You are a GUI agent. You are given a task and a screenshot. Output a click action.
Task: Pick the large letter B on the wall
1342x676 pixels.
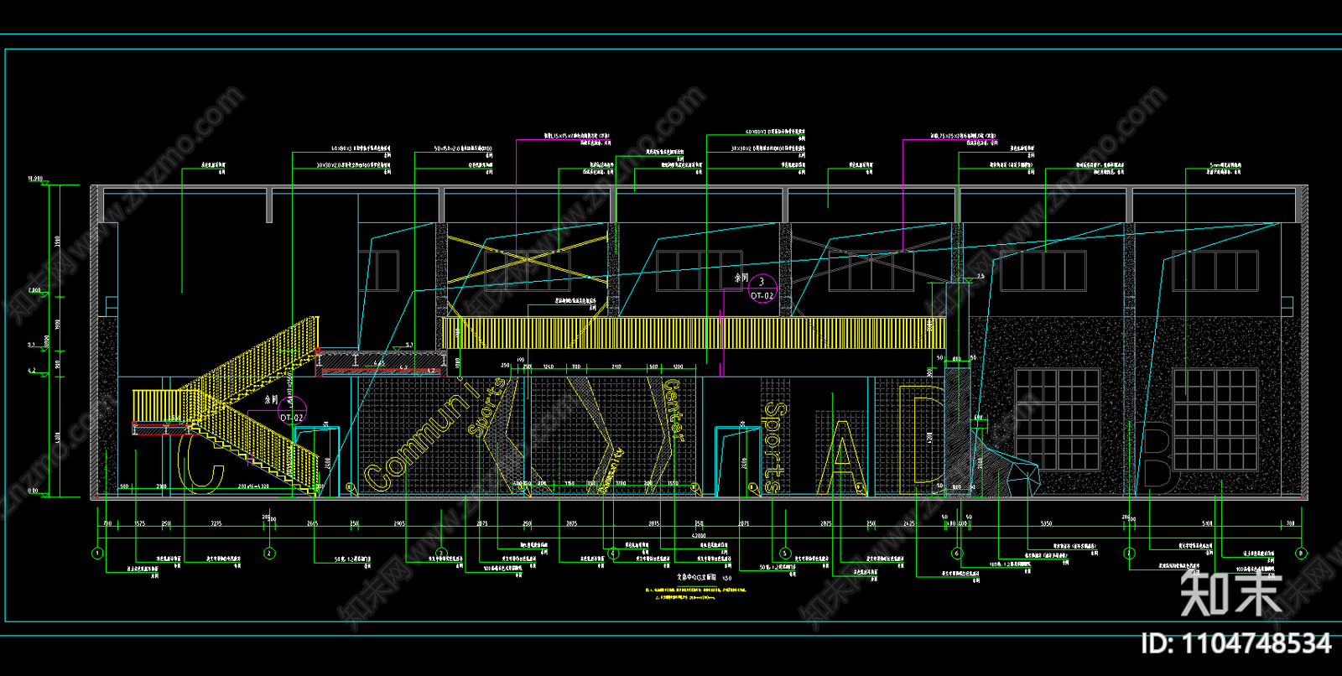click(x=1159, y=454)
